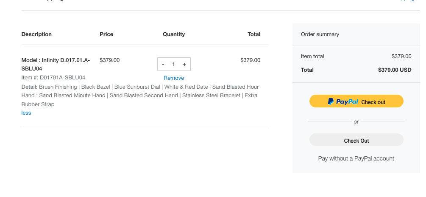Click the PayPal logo icon
The image size is (426, 197).
[x=331, y=101]
